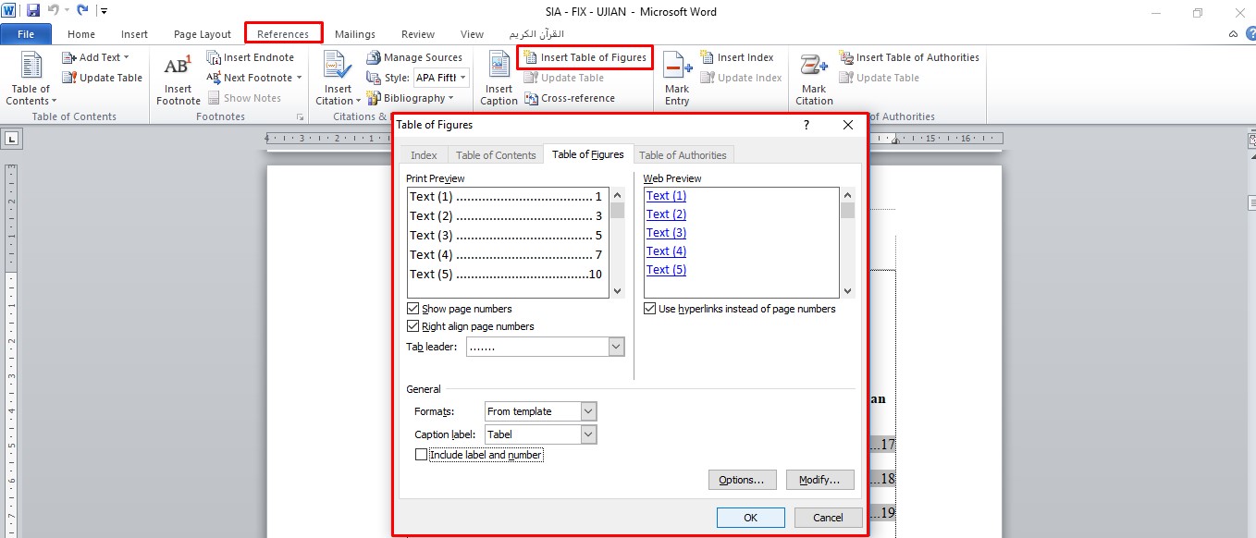Screen dimensions: 1256x538
Task: Click the Redo icon in quick access toolbar
Action: point(82,11)
